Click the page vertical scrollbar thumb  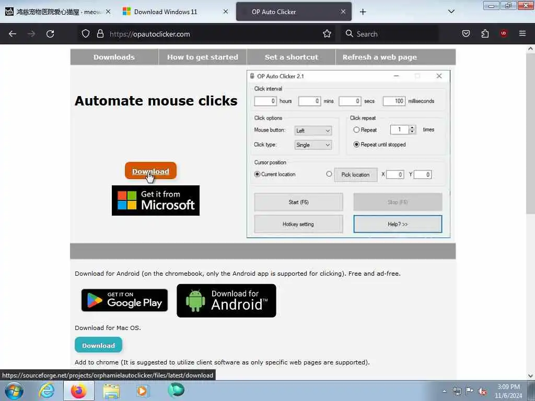tap(530, 133)
